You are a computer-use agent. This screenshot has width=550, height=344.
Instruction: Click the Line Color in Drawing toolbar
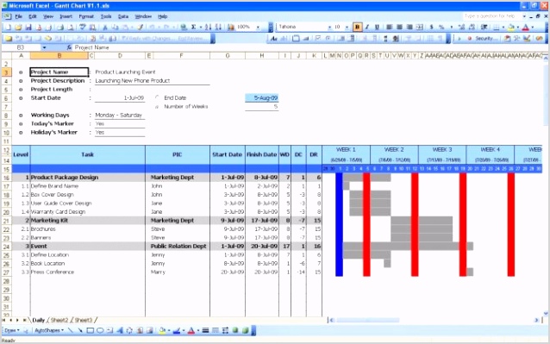point(177,330)
